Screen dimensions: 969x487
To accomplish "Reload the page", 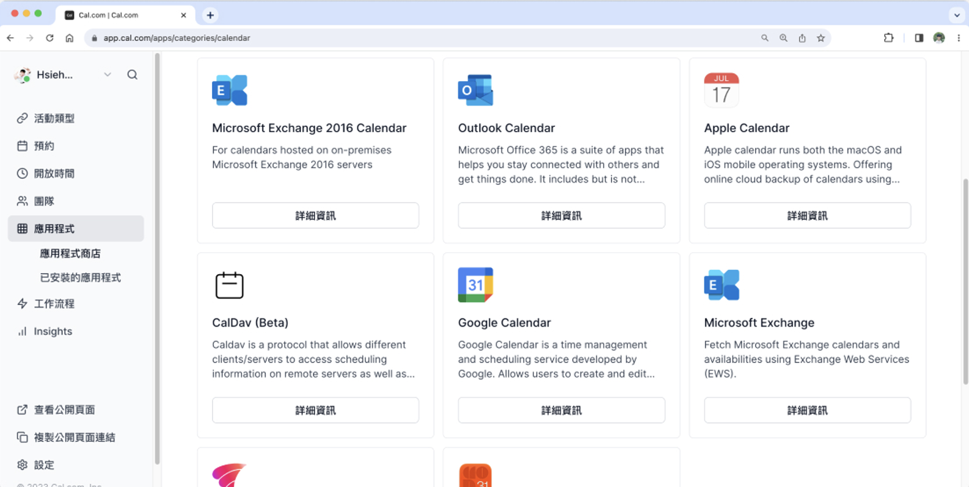I will 49,38.
